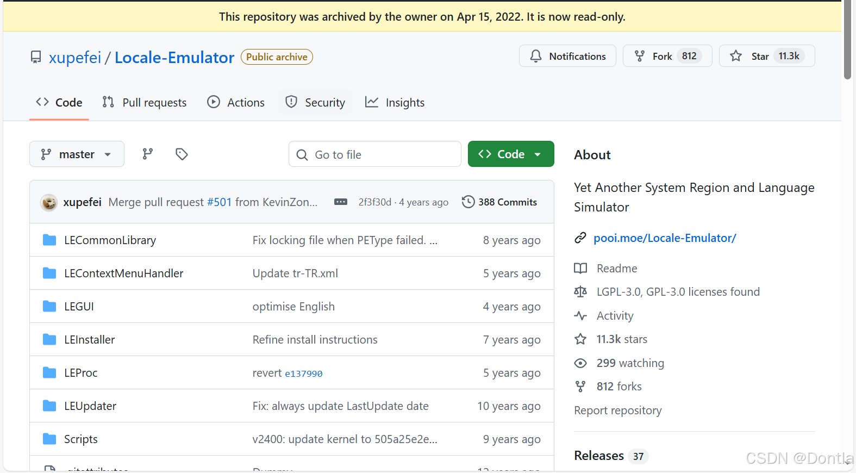Click the LEProc folder icon

(x=49, y=372)
